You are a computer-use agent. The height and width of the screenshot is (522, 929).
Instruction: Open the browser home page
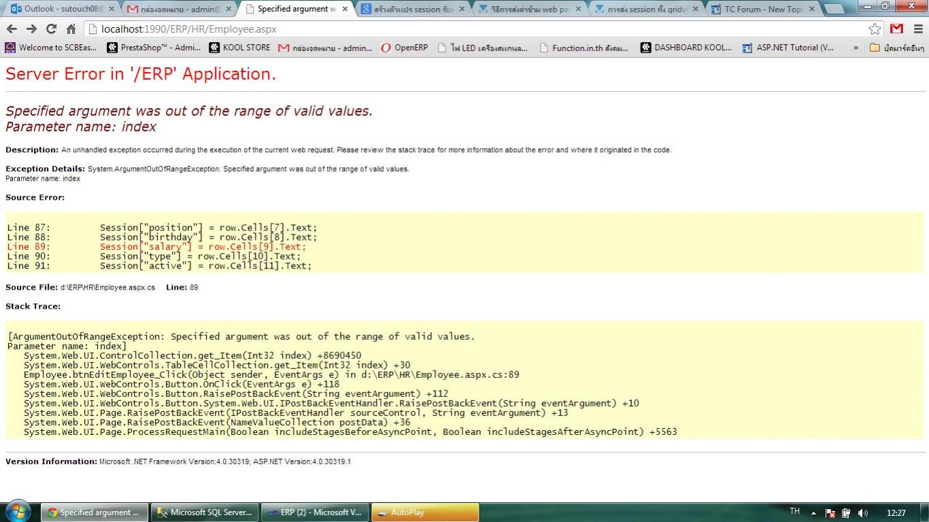tap(71, 29)
